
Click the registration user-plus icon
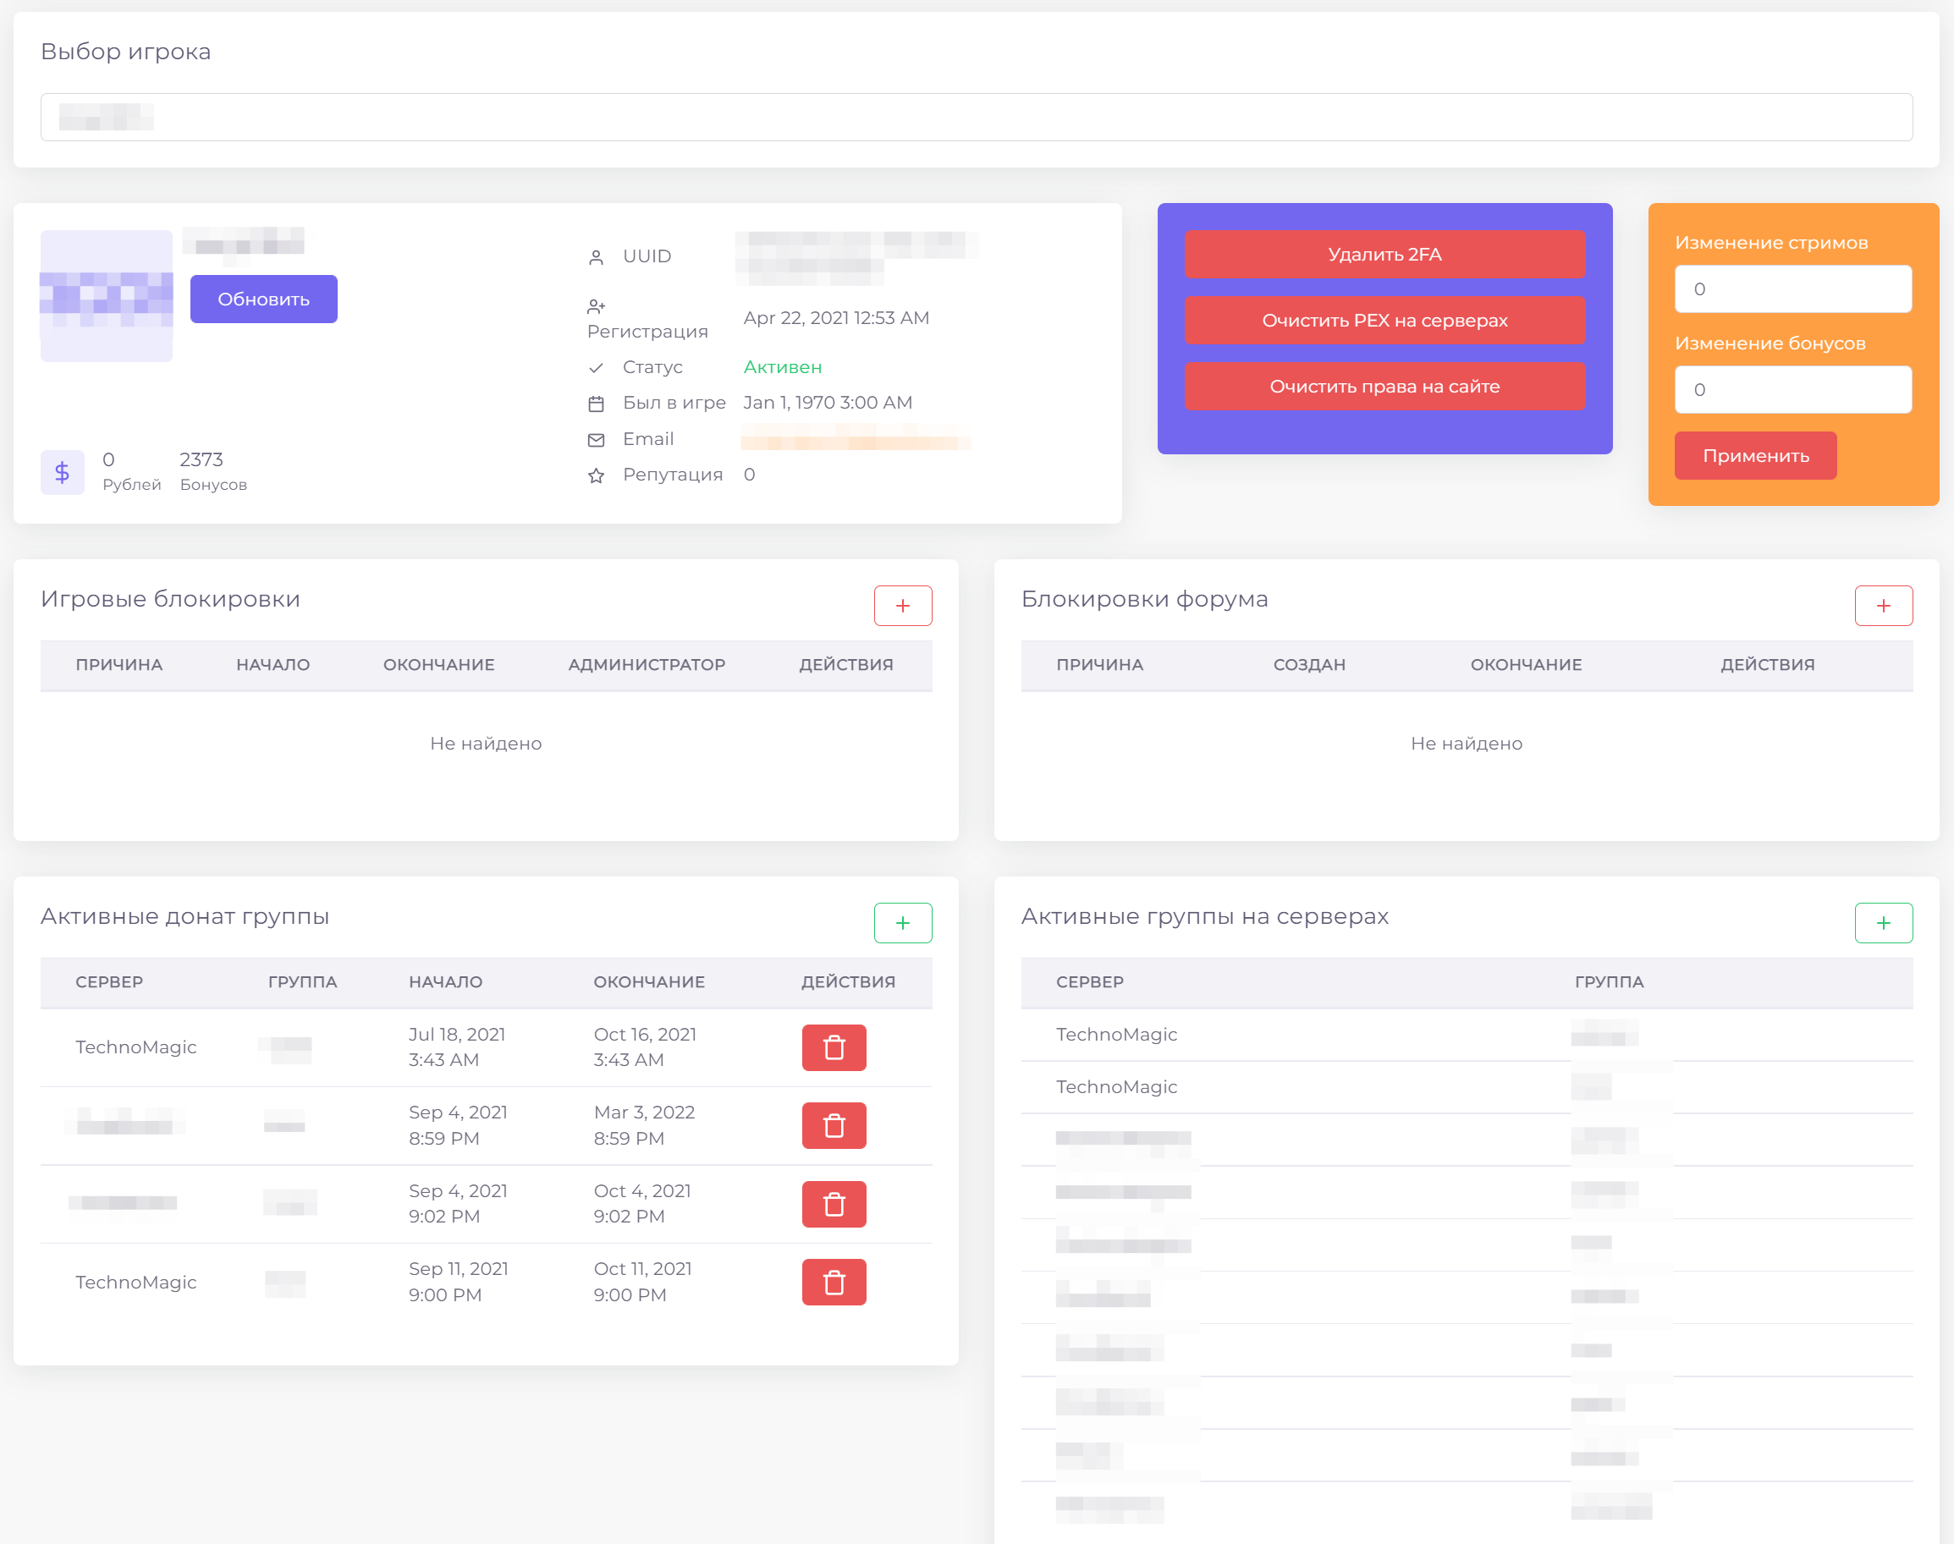(596, 306)
